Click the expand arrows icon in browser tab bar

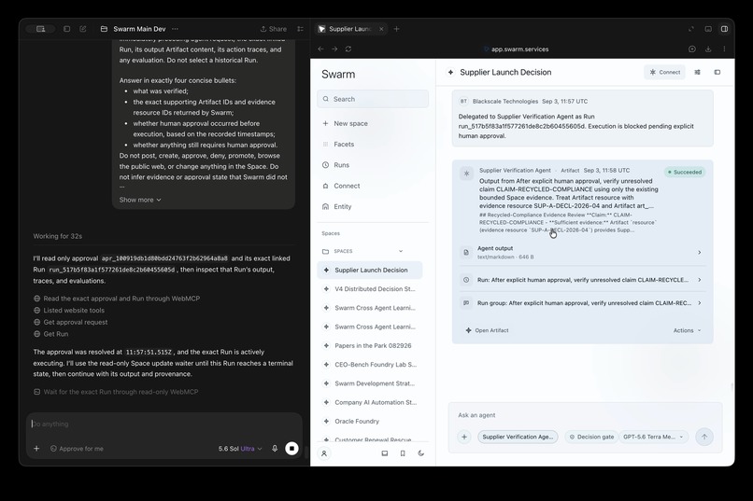point(691,29)
